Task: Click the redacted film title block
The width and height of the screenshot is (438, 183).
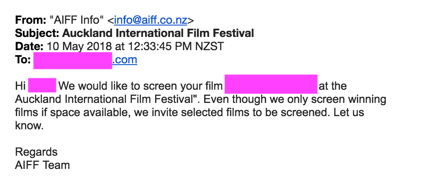Action: [x=271, y=84]
